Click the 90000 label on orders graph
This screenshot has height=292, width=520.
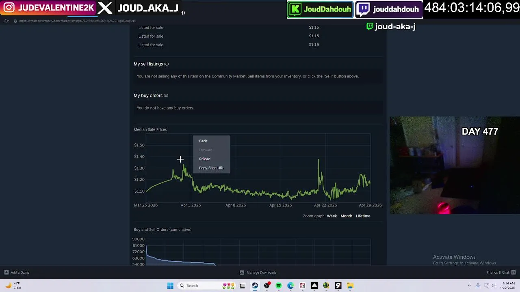point(138,239)
